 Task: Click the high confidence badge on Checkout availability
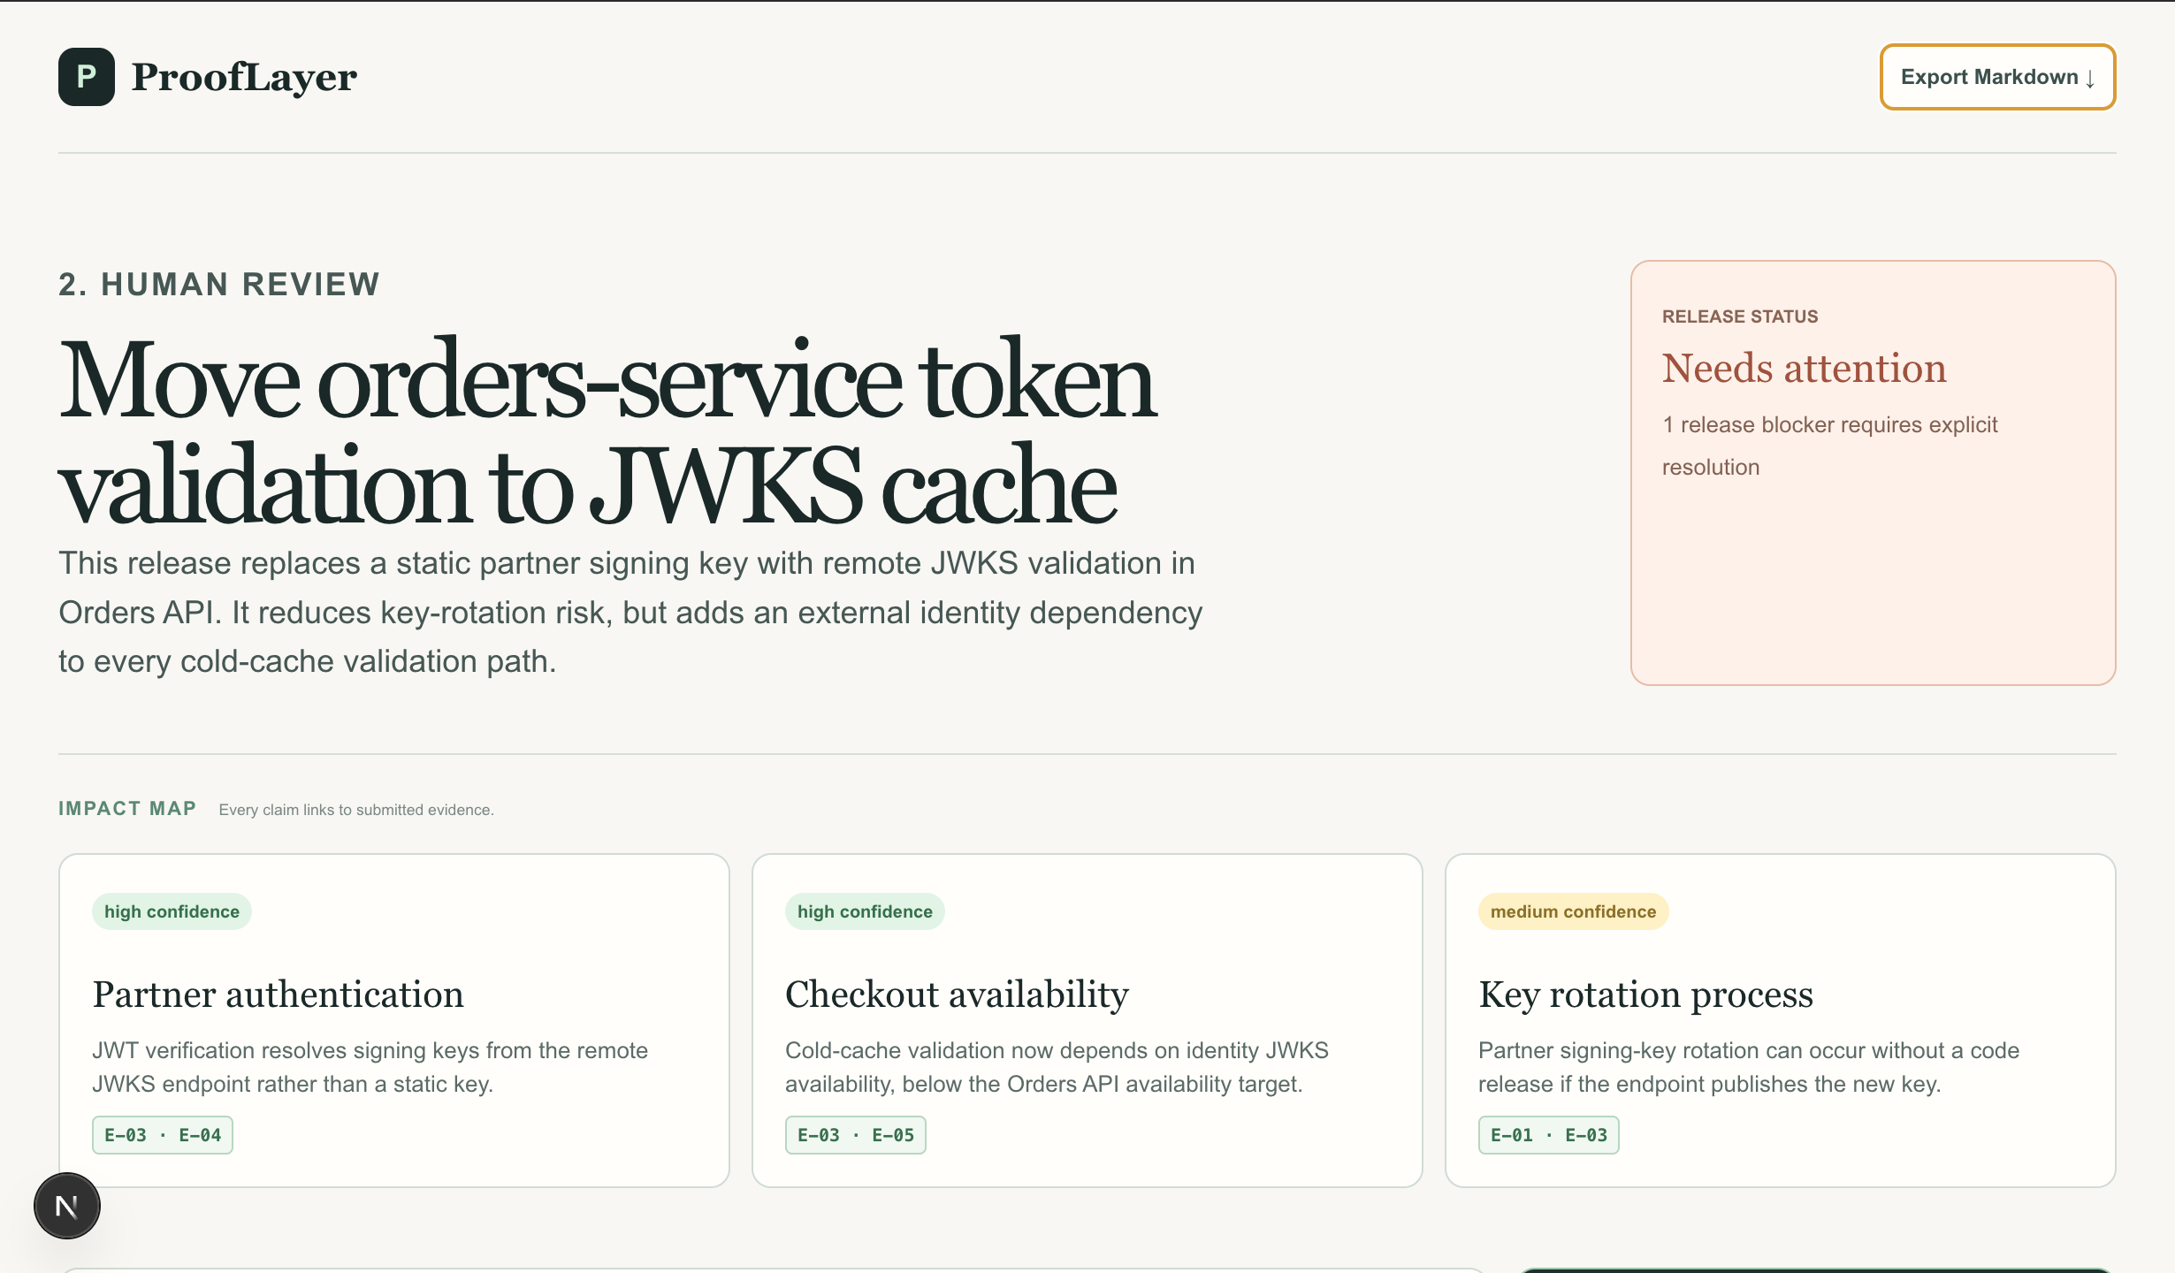pyautogui.click(x=865, y=911)
